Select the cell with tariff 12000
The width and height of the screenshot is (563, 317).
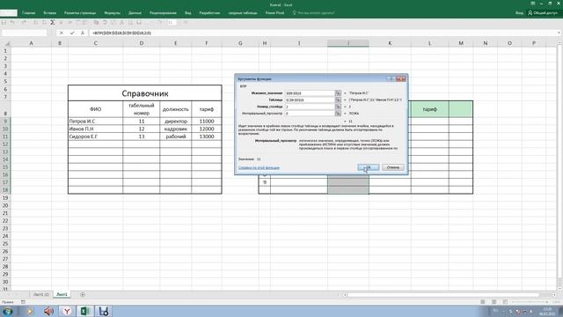click(x=207, y=129)
